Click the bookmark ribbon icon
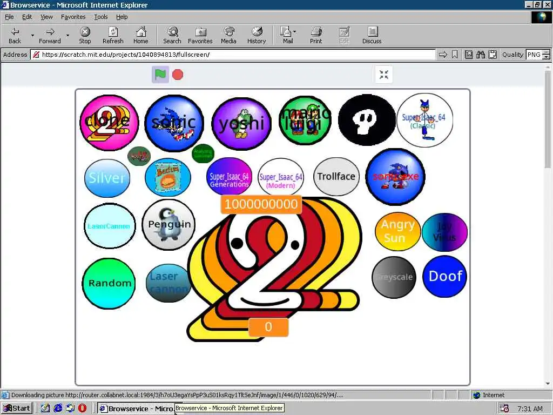553x415 pixels. point(455,55)
